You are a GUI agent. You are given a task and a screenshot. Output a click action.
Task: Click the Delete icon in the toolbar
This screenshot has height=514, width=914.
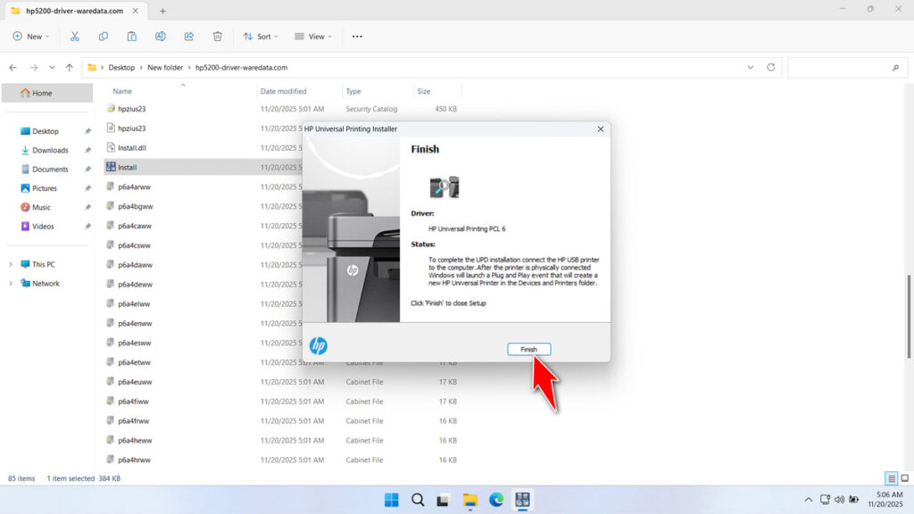tap(217, 36)
